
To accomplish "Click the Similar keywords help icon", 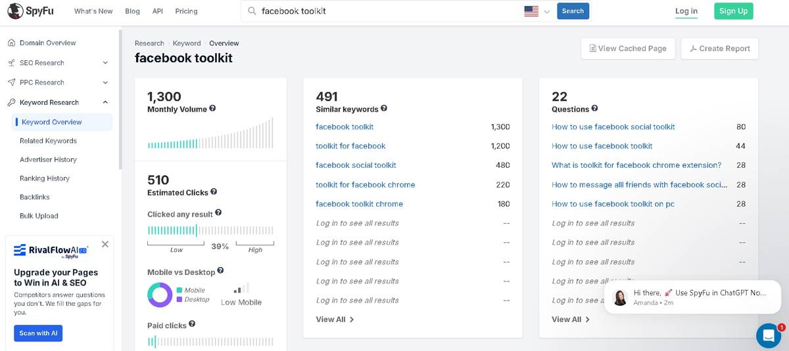I will tap(384, 109).
